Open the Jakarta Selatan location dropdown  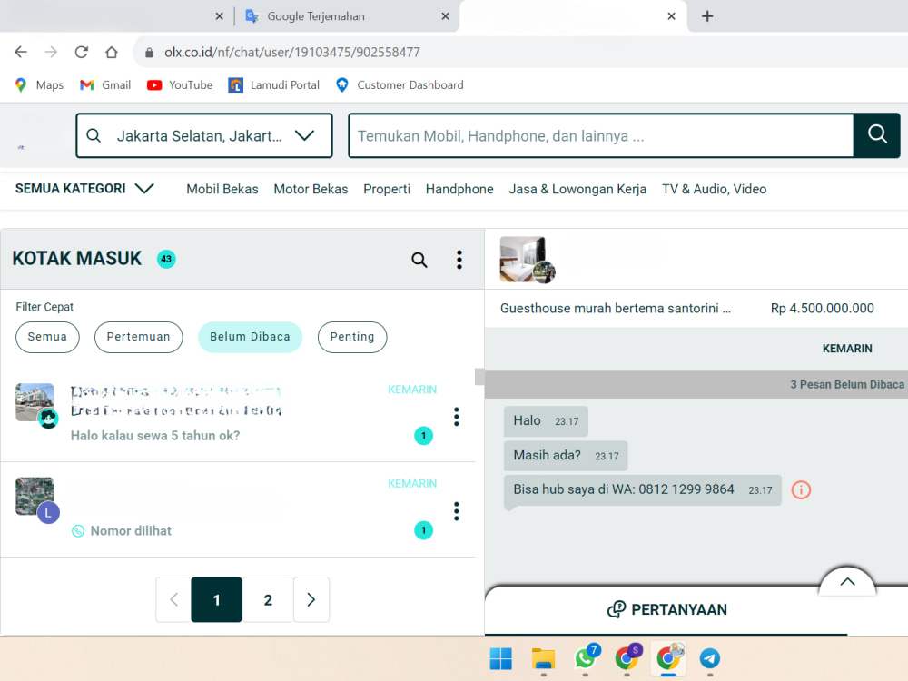click(203, 135)
